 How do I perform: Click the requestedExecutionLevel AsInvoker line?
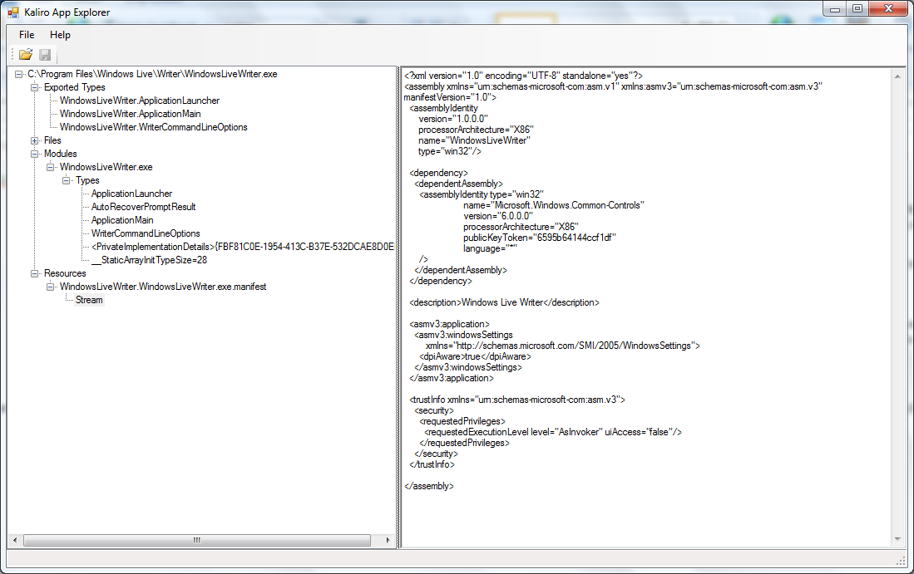552,432
